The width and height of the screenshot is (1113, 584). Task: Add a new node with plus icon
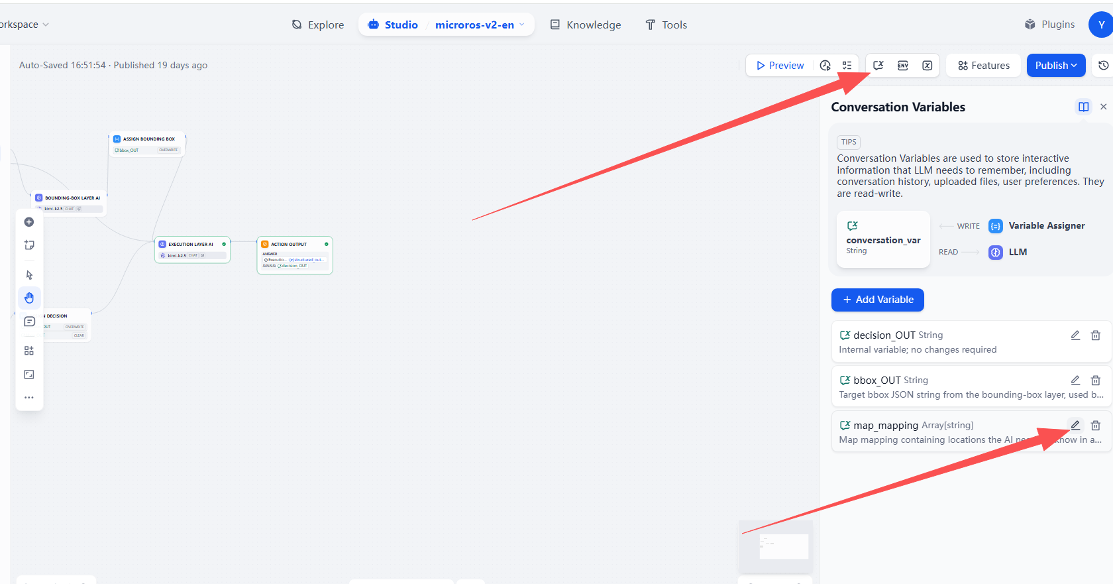pyautogui.click(x=29, y=222)
